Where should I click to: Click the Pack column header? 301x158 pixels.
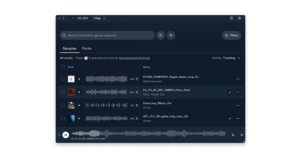coord(71,67)
